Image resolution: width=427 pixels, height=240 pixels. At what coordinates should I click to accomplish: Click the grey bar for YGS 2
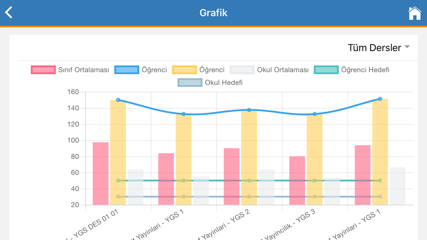(266, 188)
